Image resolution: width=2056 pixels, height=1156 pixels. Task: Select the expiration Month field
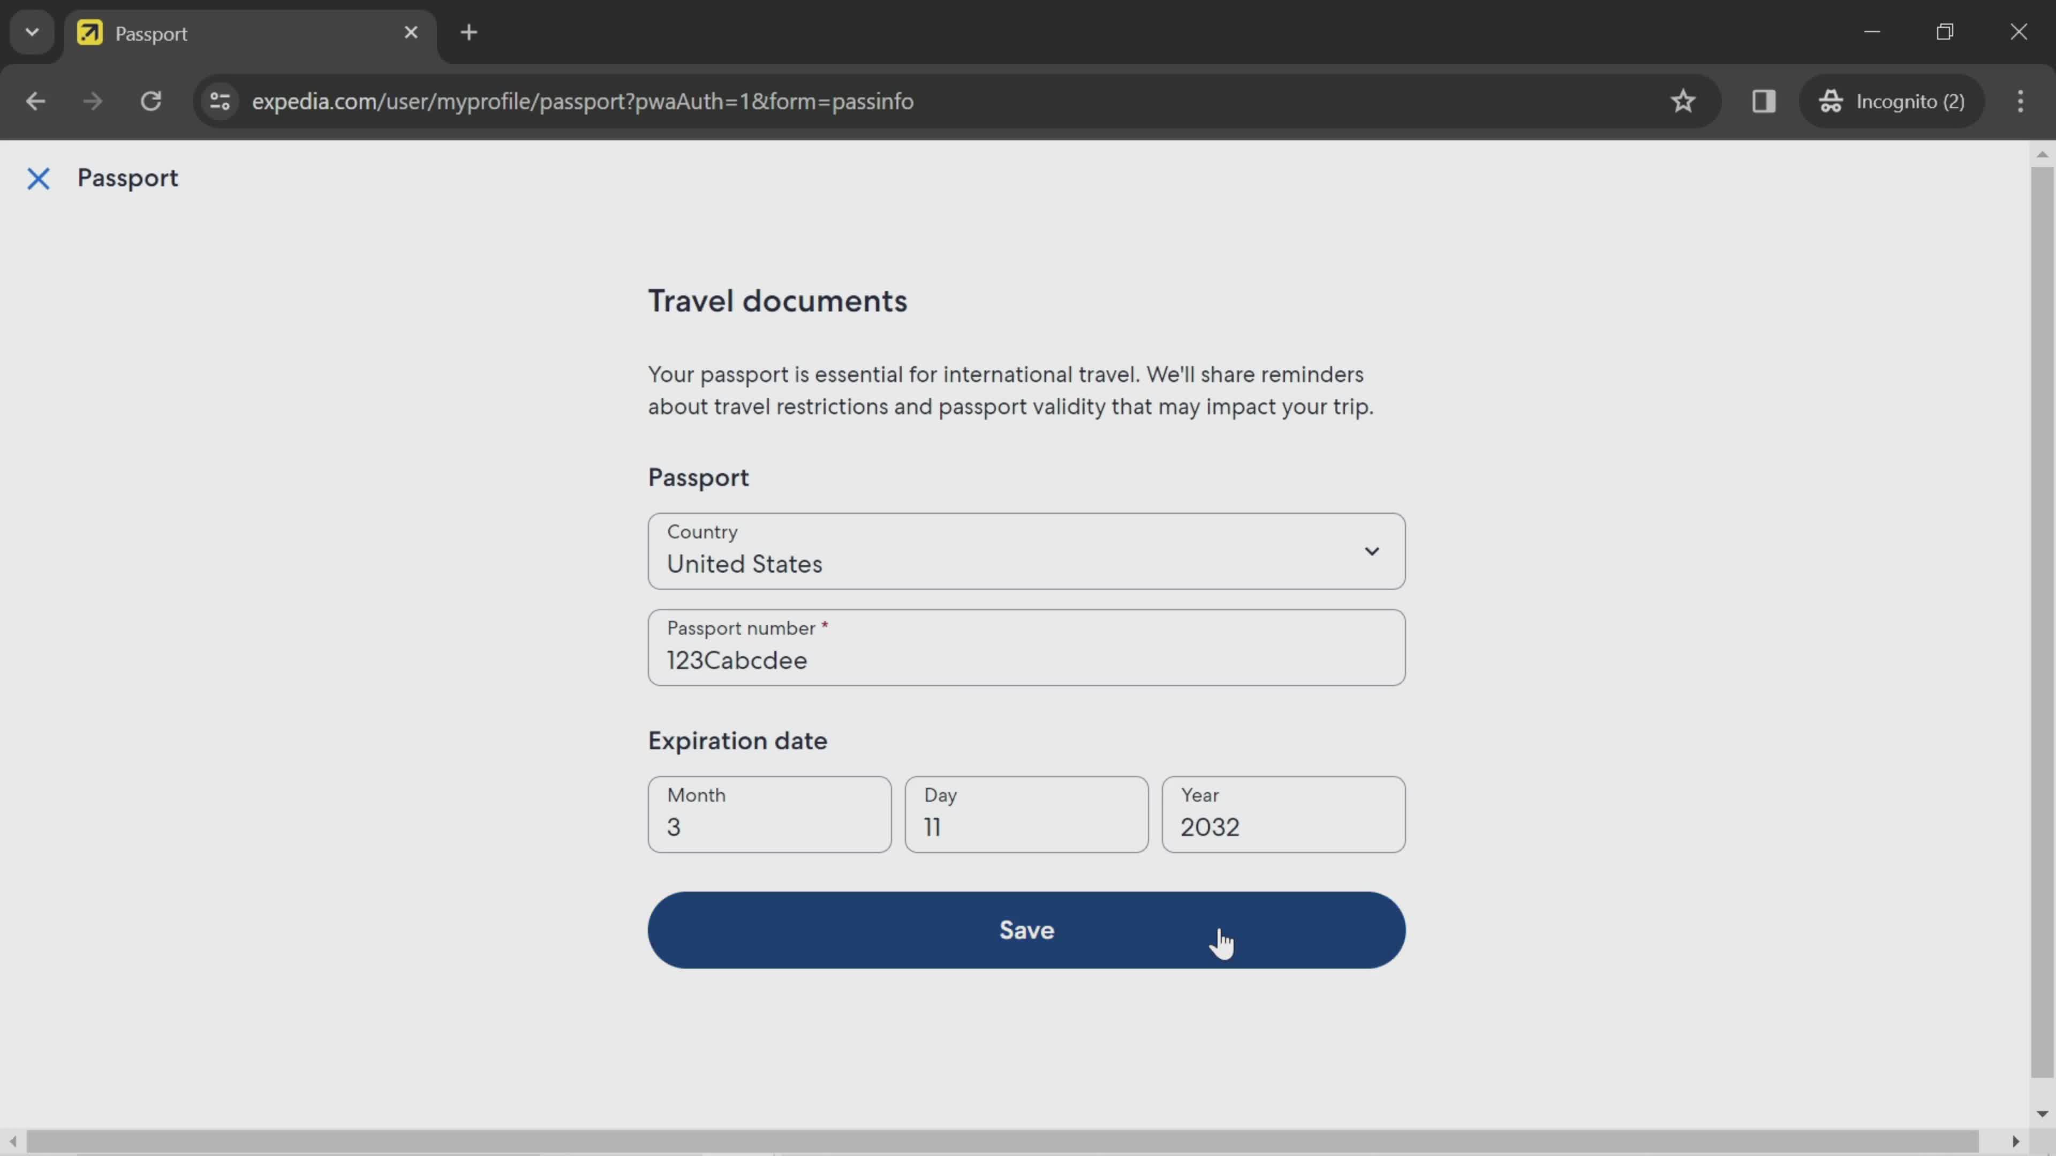click(769, 815)
